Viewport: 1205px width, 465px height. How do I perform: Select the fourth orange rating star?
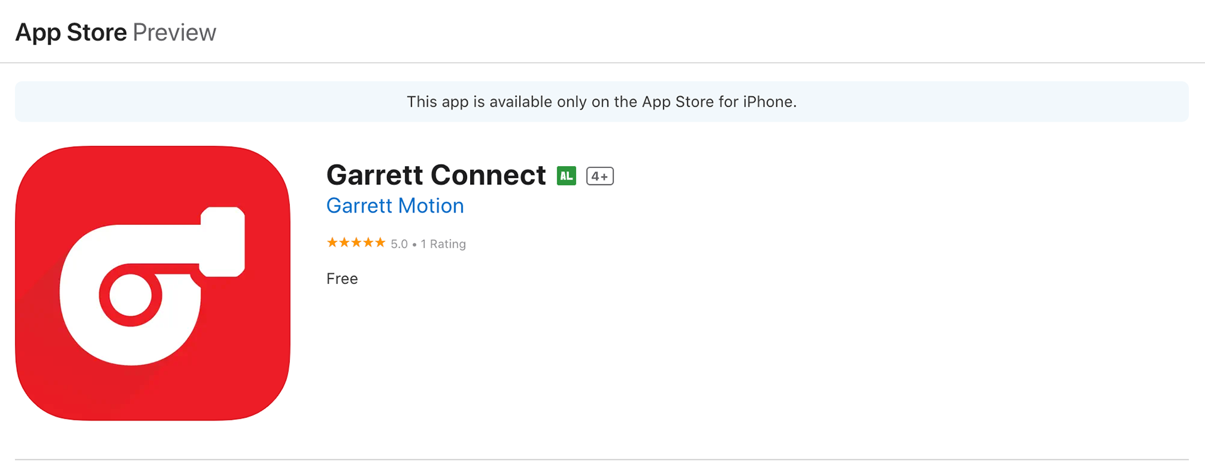368,243
